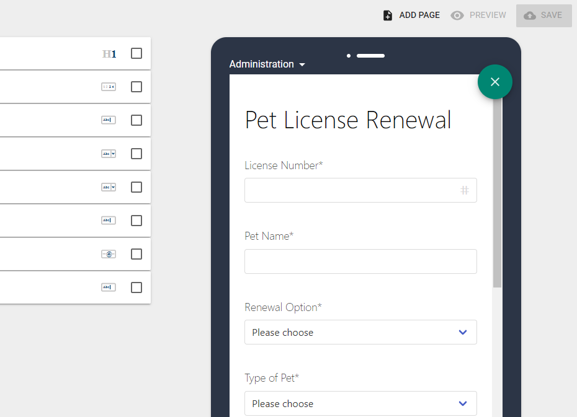Click the Pet Name* label
Viewport: 577px width, 417px height.
pos(269,236)
